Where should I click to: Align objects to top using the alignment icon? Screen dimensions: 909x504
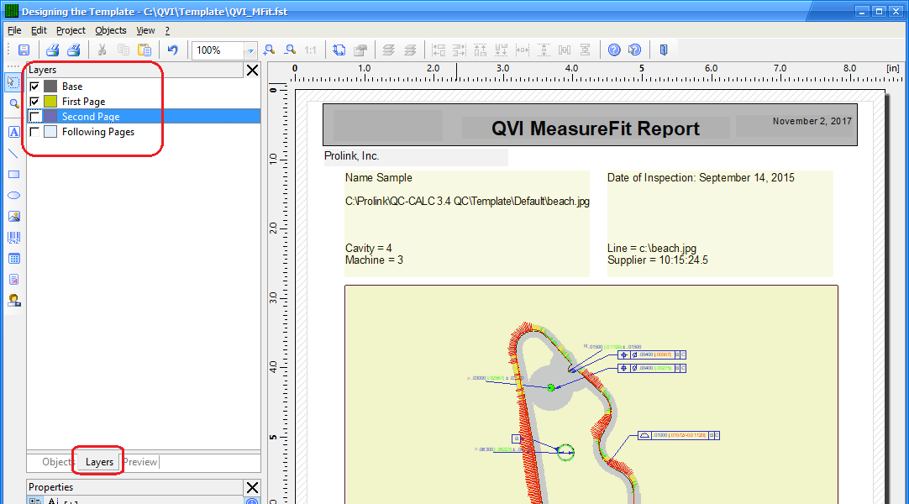pyautogui.click(x=481, y=50)
